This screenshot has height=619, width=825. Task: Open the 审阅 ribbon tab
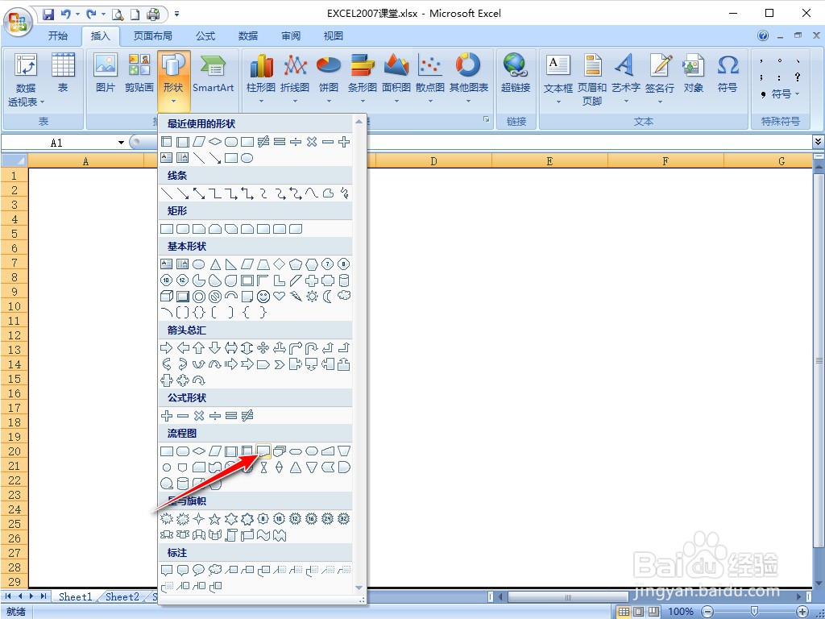point(290,35)
